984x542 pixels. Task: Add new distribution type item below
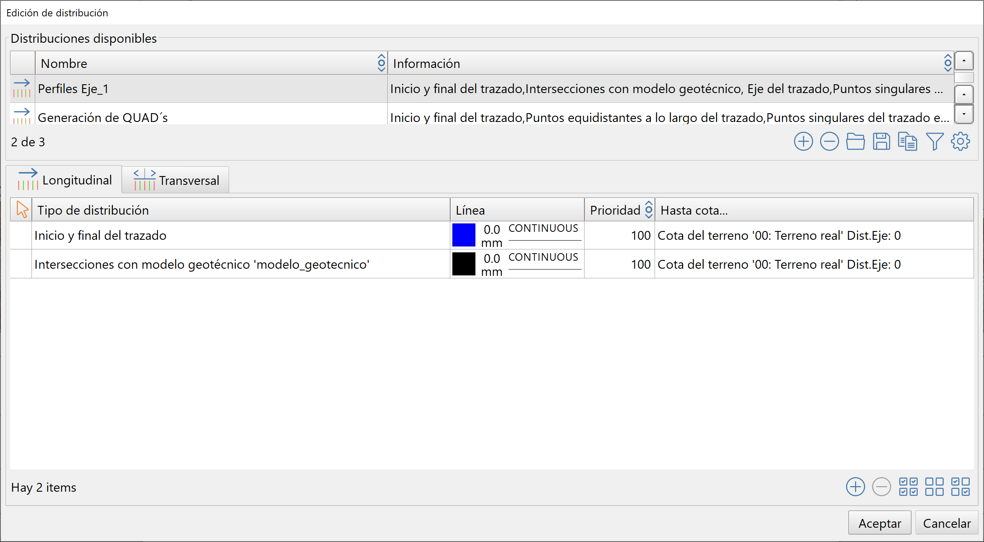coord(855,487)
